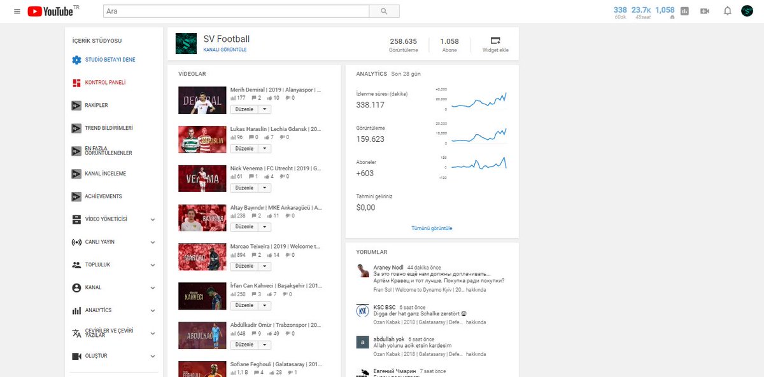Expand the Çeviriler ve Çeviri Yazılar chevron
This screenshot has width=764, height=377.
pyautogui.click(x=153, y=333)
